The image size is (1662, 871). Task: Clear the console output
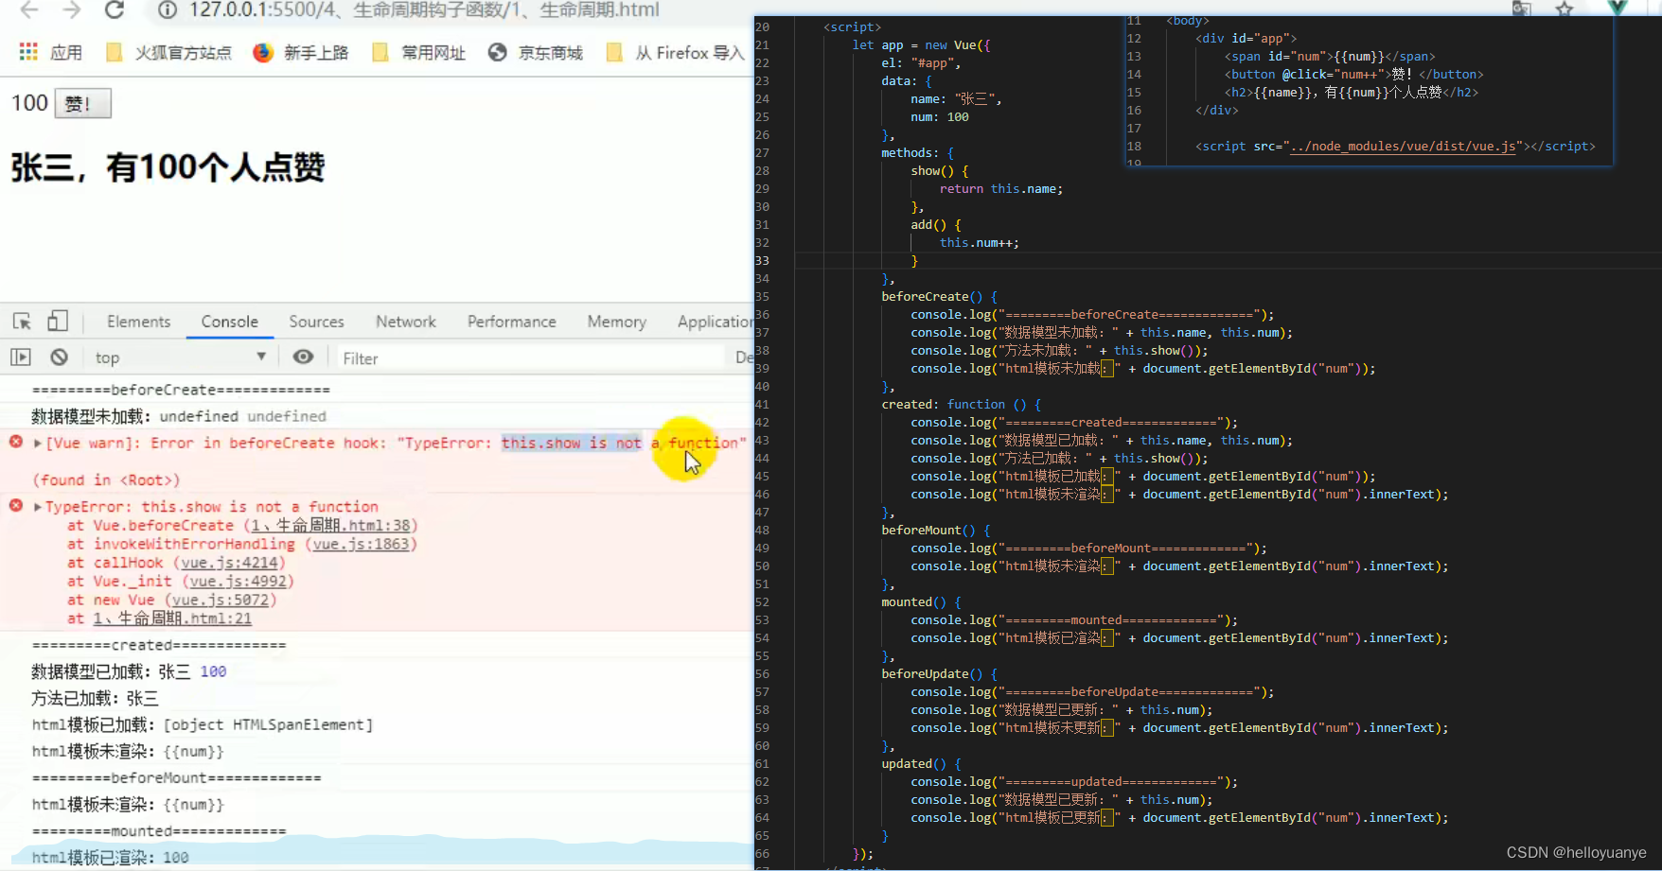click(60, 357)
